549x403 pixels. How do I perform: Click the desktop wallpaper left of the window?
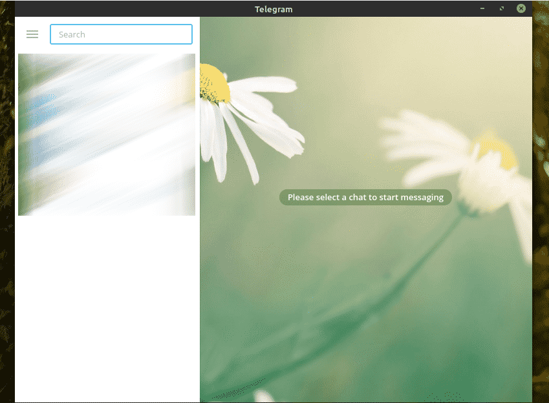coord(6,194)
